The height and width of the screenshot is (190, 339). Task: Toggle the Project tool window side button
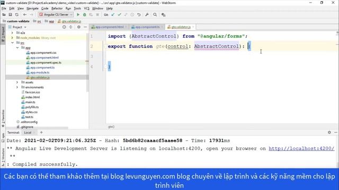tap(3, 34)
